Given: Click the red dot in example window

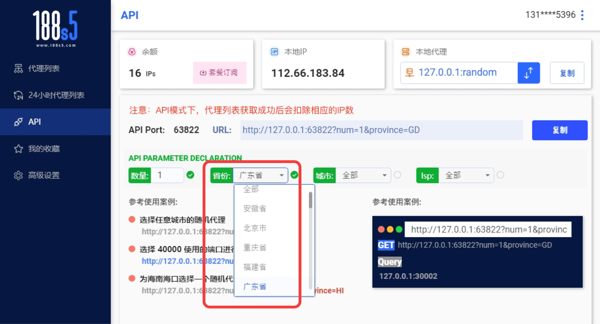Looking at the screenshot, I should (381, 229).
